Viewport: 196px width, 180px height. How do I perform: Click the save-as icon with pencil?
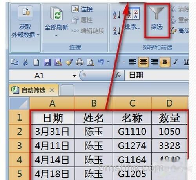pyautogui.click(x=58, y=62)
